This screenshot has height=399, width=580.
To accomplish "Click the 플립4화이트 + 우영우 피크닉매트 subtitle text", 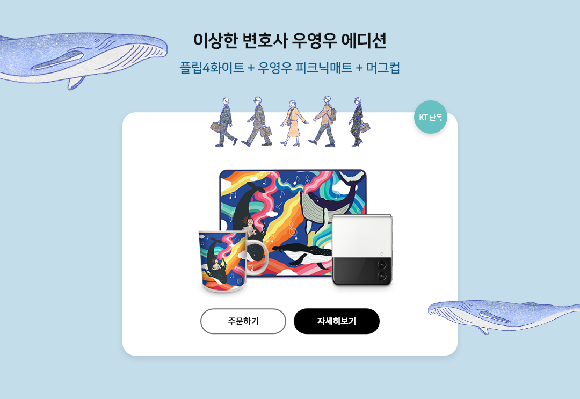I will (266, 68).
